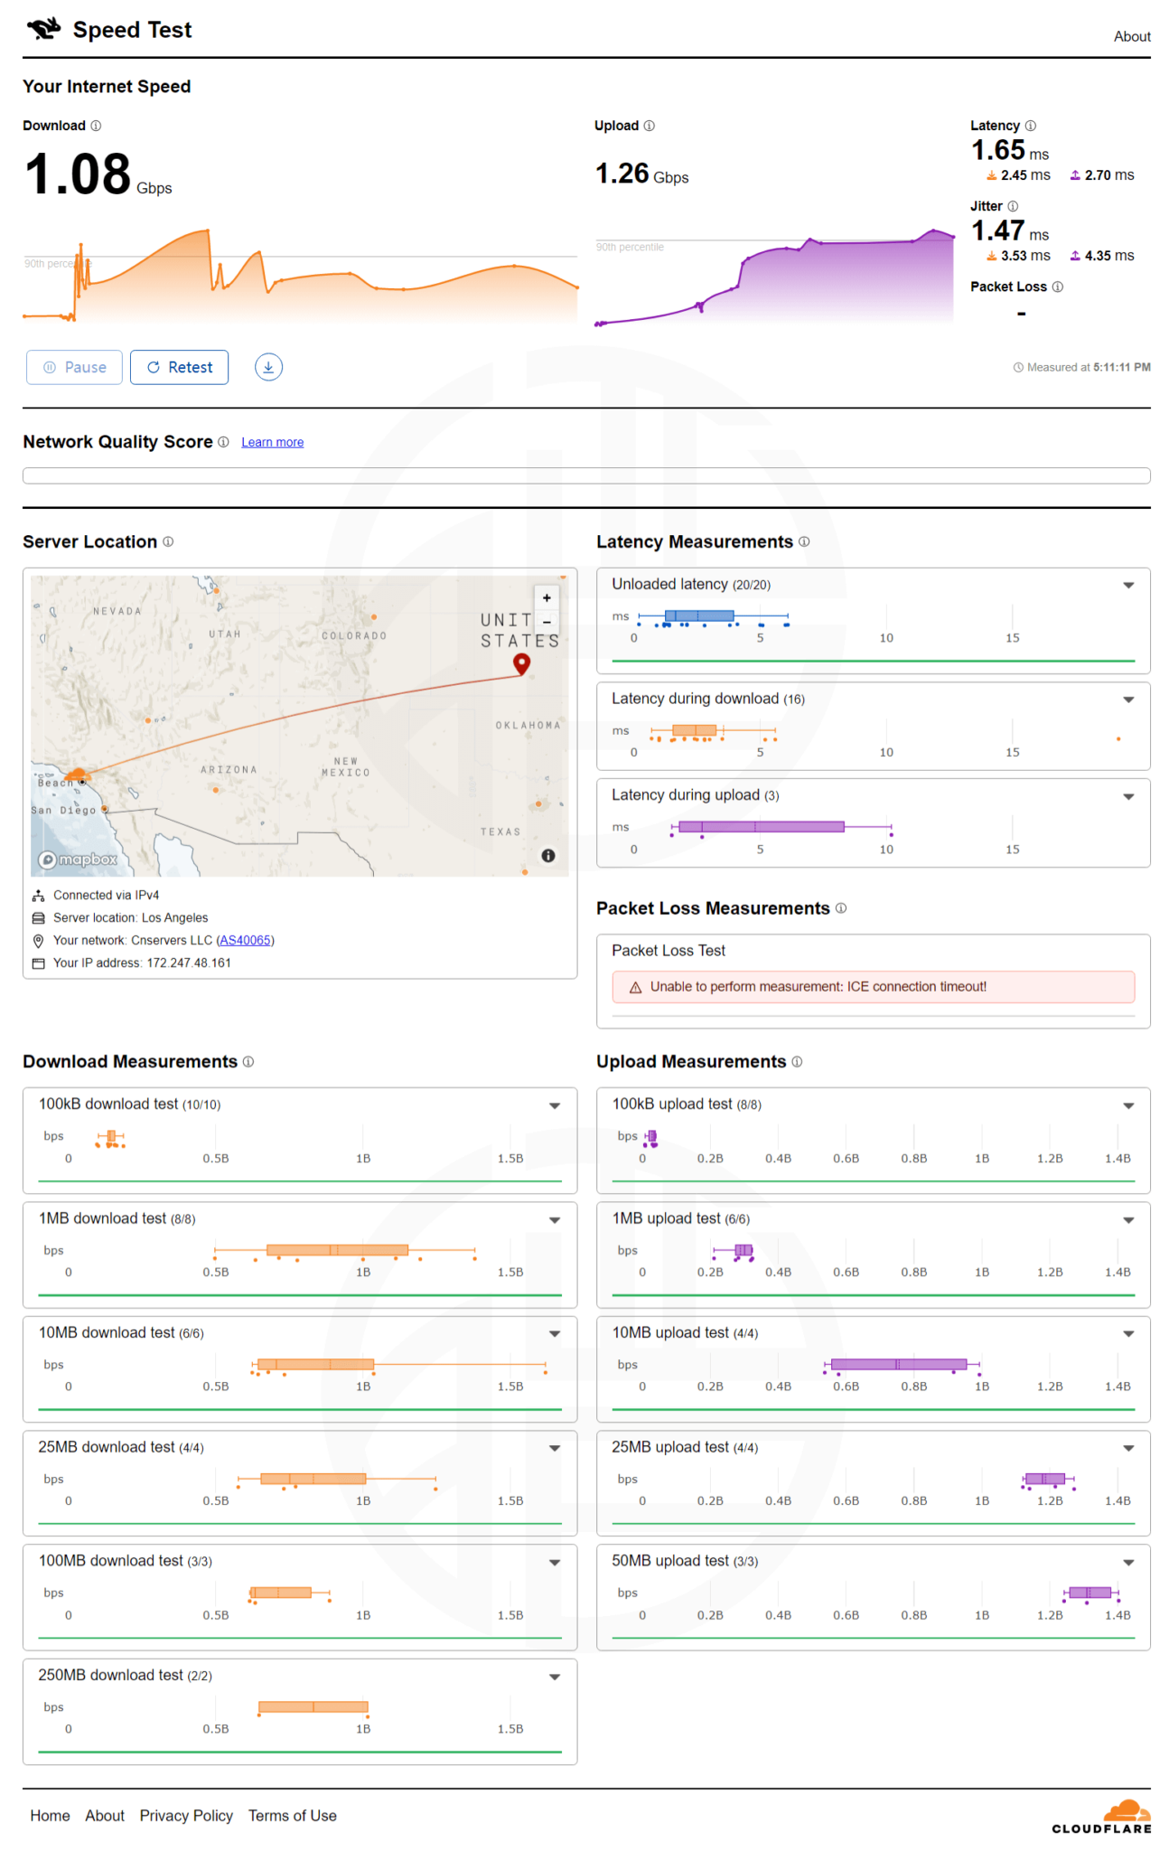Viewport: 1169px width, 1851px height.
Task: Open Privacy Policy page
Action: [186, 1816]
